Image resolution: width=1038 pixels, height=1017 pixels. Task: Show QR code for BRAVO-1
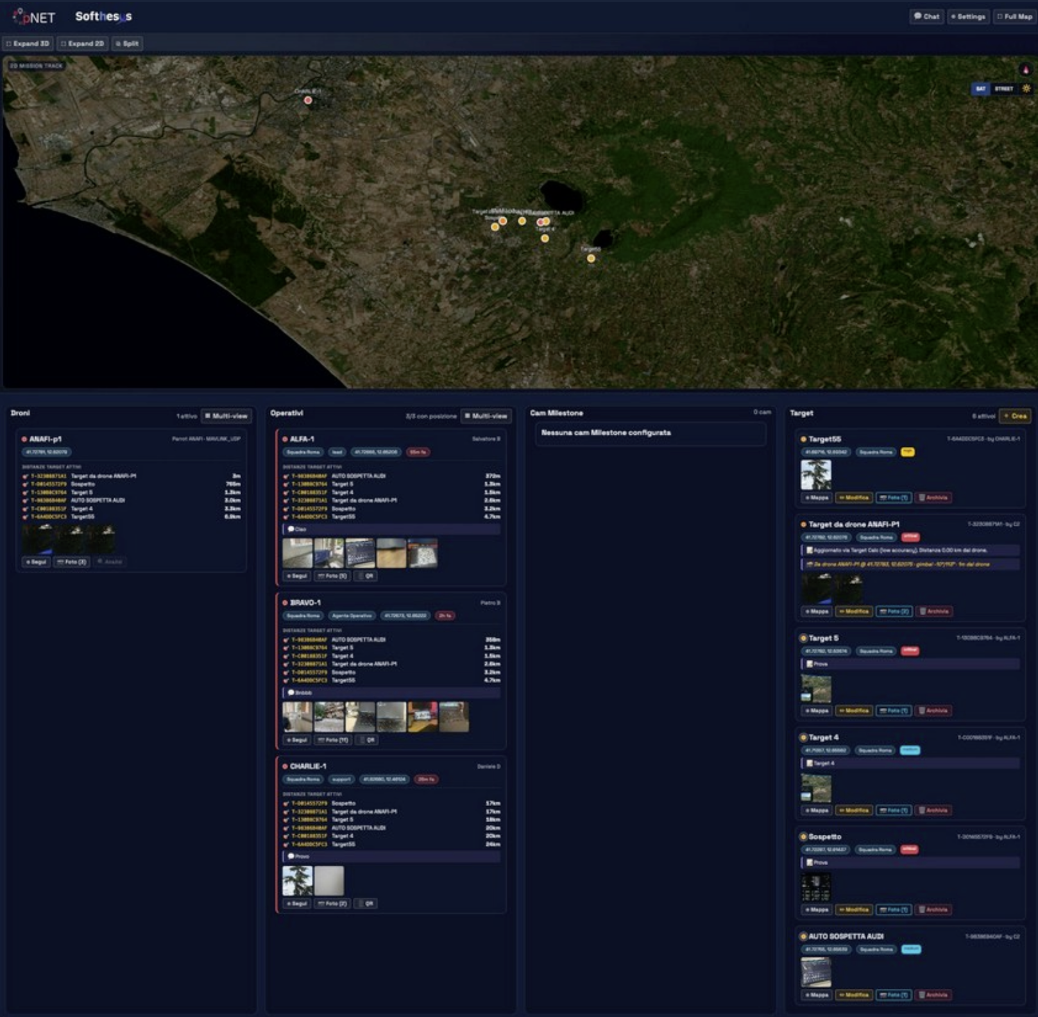click(x=366, y=739)
